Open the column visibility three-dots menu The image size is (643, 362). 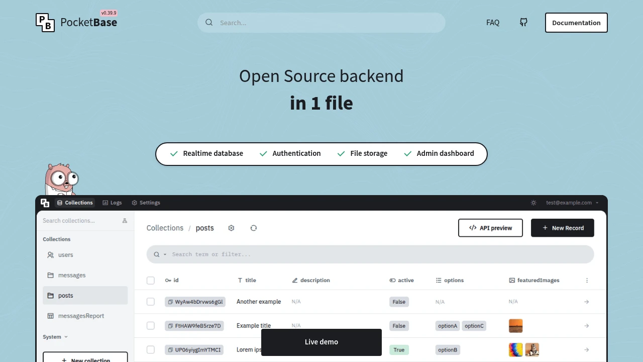(x=587, y=280)
